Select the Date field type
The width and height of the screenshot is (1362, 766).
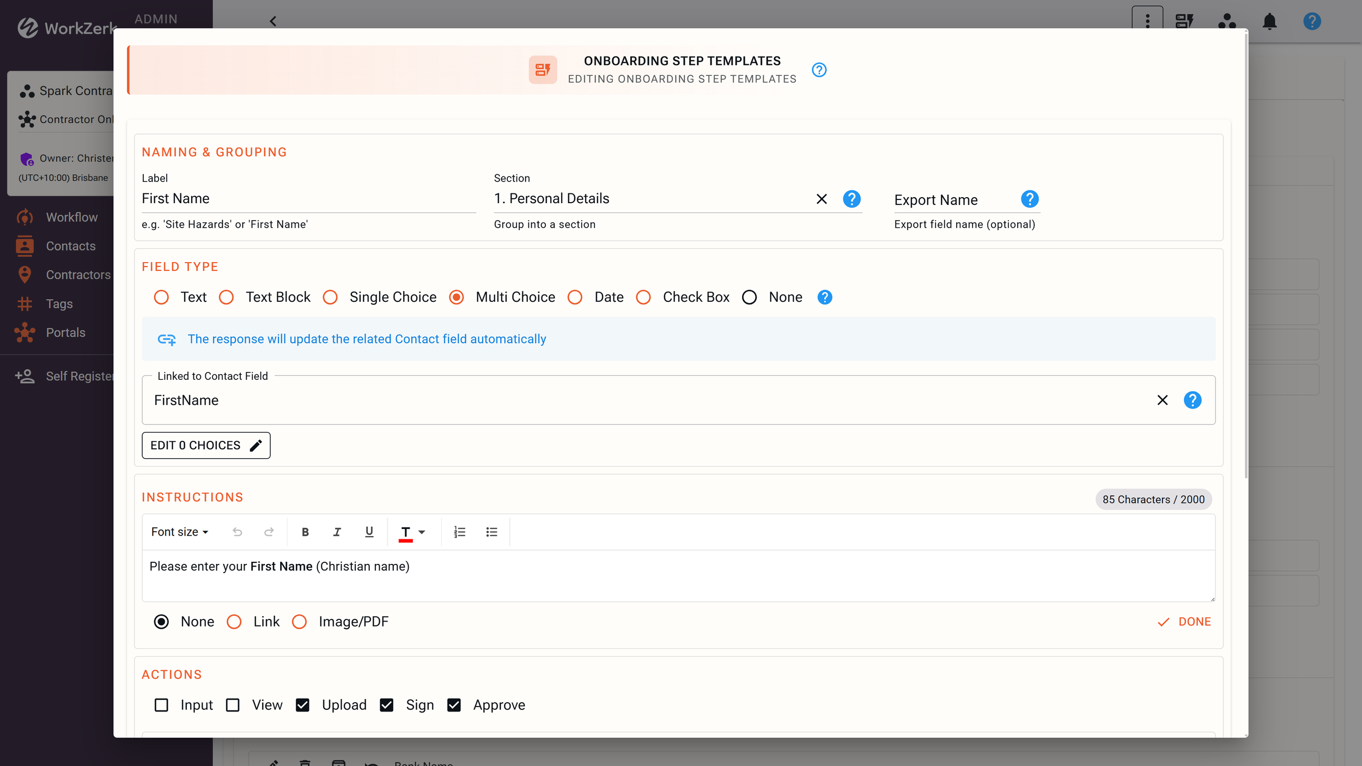tap(575, 297)
